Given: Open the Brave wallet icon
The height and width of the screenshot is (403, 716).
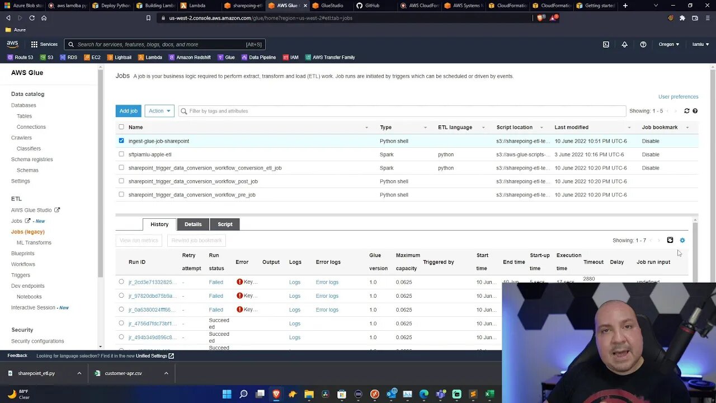Looking at the screenshot, I should click(695, 18).
